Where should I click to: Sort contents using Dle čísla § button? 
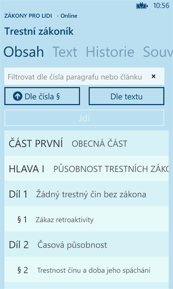42,96
